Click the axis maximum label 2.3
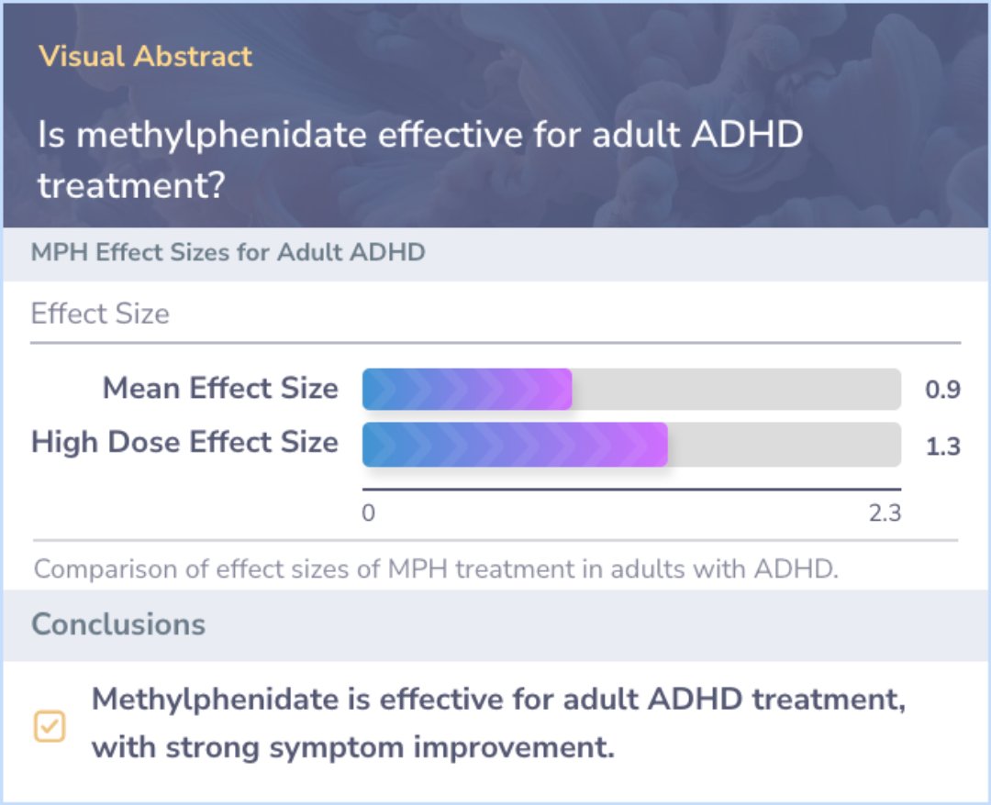 (x=885, y=513)
